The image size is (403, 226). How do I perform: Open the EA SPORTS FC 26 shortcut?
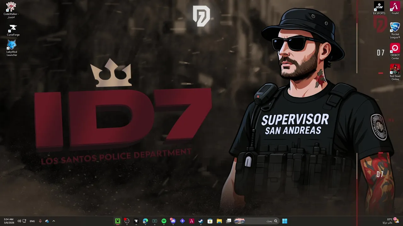click(x=379, y=8)
